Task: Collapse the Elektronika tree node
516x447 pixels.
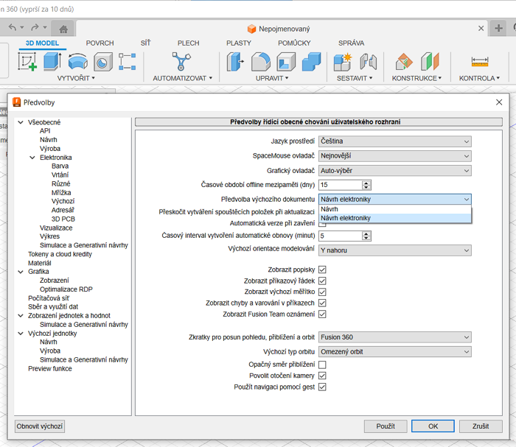Action: coord(32,158)
